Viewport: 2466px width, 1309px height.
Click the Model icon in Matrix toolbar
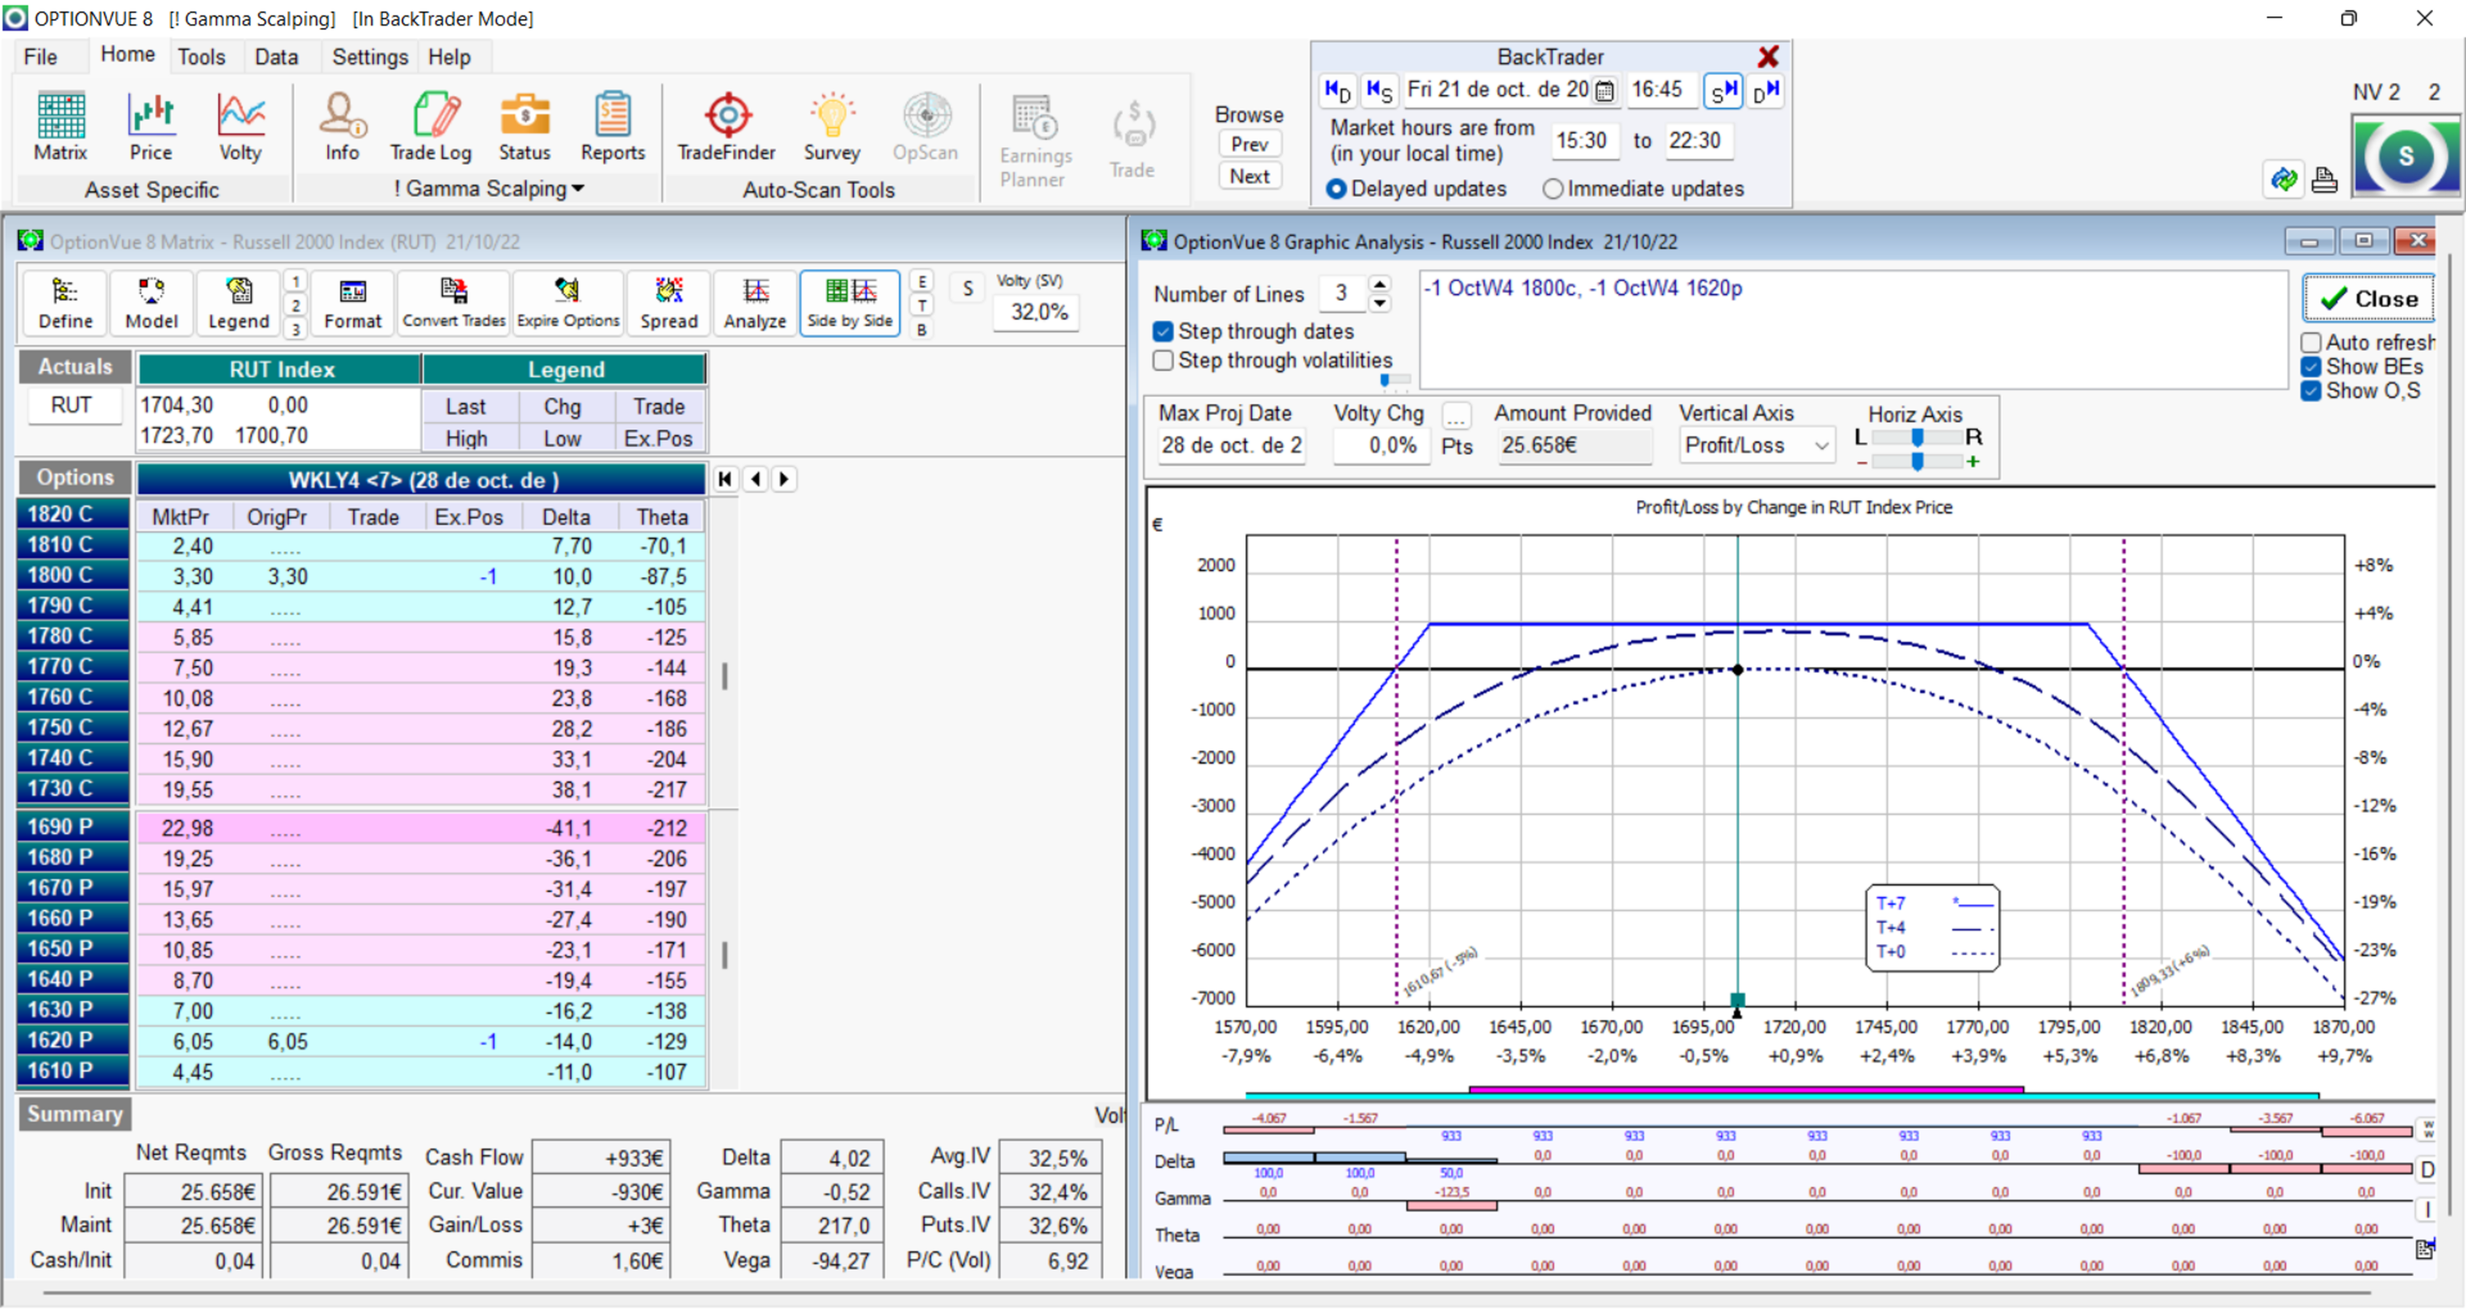click(x=151, y=303)
